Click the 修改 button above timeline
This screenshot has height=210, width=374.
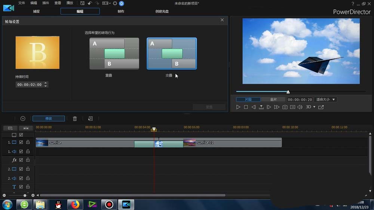pos(49,118)
